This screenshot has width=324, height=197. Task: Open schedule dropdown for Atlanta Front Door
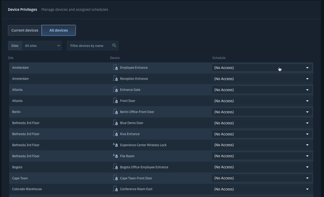(x=262, y=101)
